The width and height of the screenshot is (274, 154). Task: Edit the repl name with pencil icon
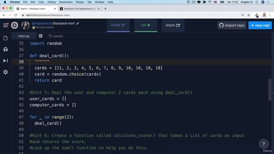[77, 23]
